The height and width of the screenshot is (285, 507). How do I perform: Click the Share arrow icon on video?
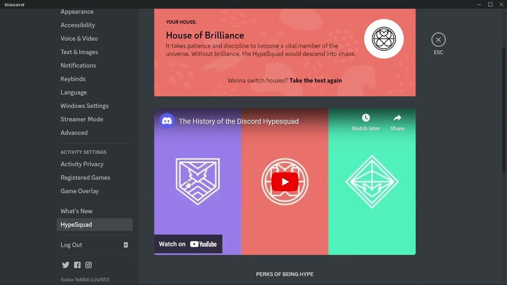[x=397, y=118]
